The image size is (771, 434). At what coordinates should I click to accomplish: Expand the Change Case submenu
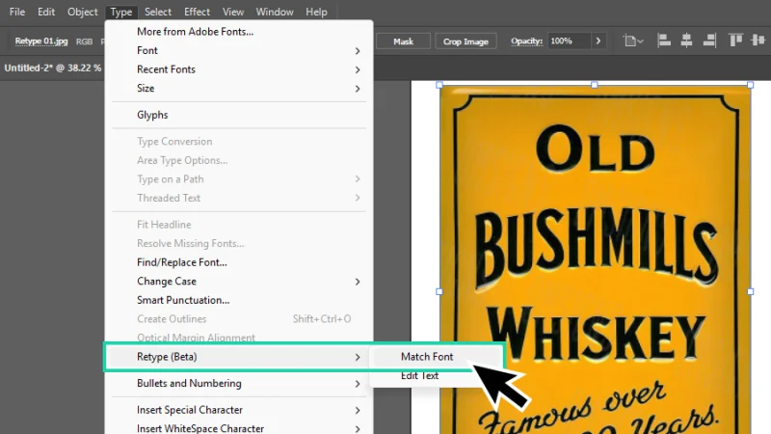point(239,281)
